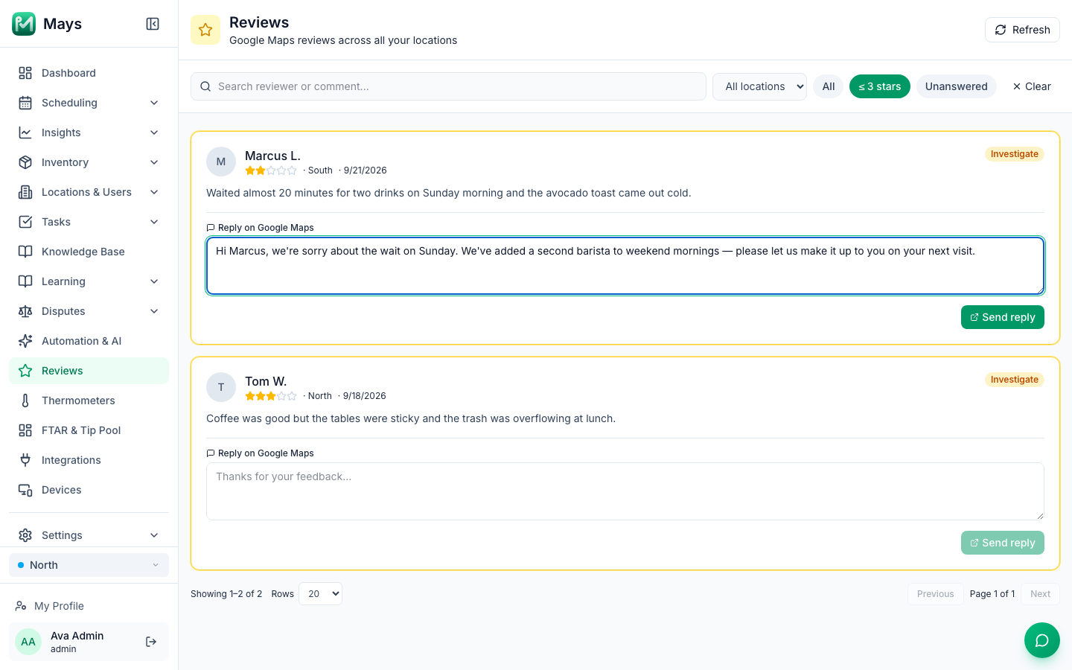Click Marcus L. avatar circle

(221, 162)
